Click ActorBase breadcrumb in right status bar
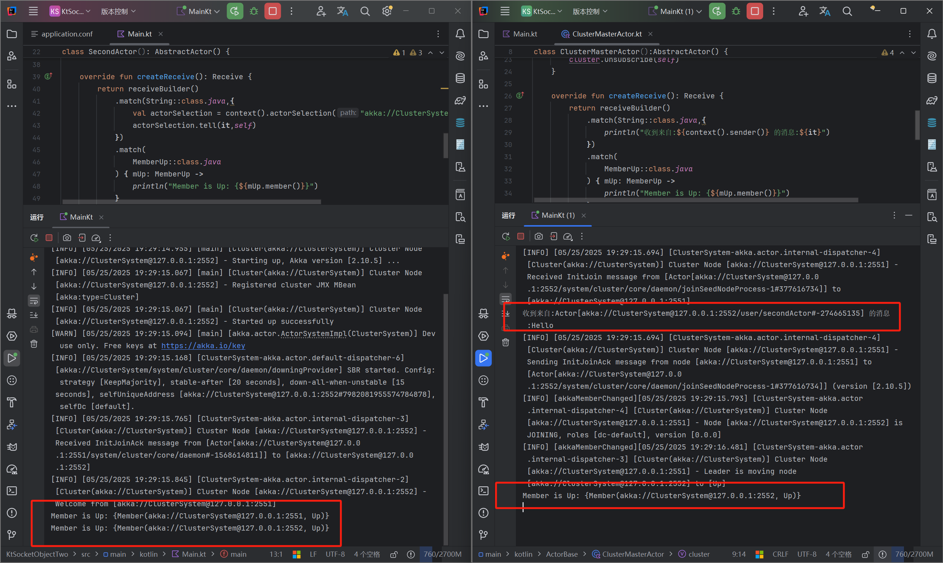This screenshot has height=563, width=943. point(562,554)
